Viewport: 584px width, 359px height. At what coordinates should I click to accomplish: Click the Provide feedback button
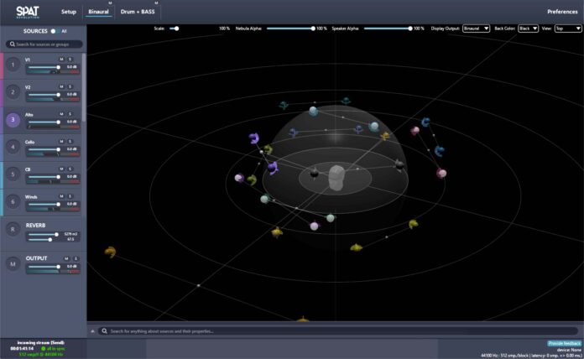click(564, 343)
